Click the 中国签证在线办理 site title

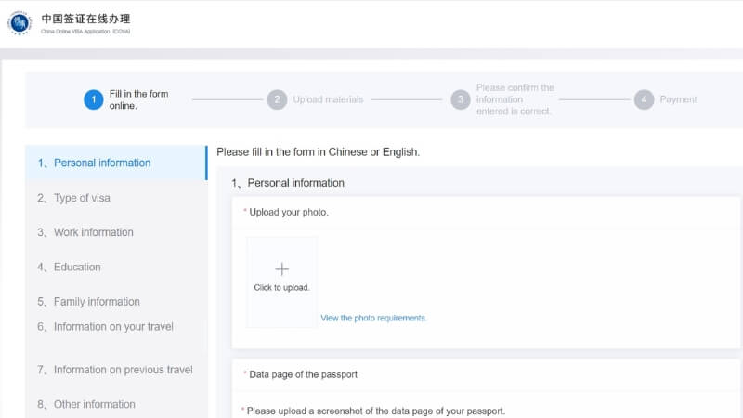coord(85,19)
